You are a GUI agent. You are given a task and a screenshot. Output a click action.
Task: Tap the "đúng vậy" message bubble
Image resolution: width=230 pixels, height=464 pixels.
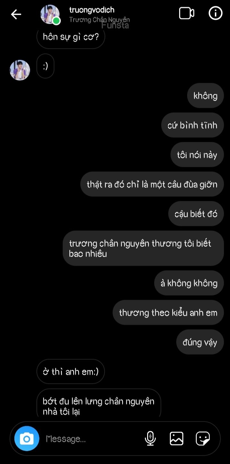pos(200,342)
